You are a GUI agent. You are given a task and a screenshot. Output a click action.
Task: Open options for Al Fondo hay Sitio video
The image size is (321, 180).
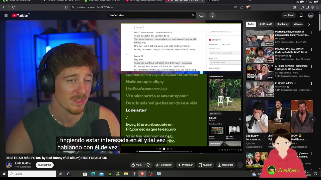click(x=312, y=66)
